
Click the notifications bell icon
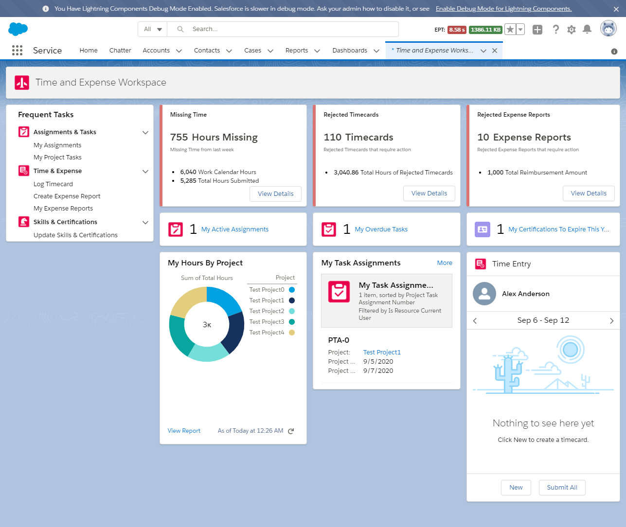click(587, 30)
